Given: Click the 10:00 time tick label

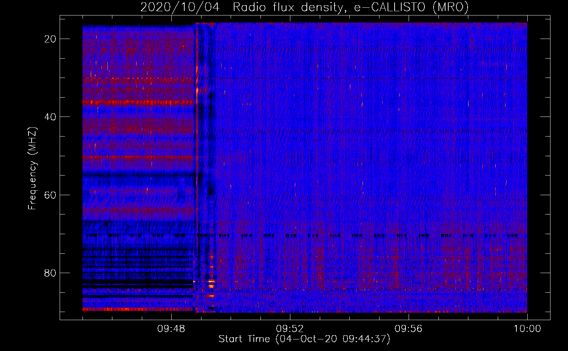Looking at the screenshot, I should [x=527, y=329].
